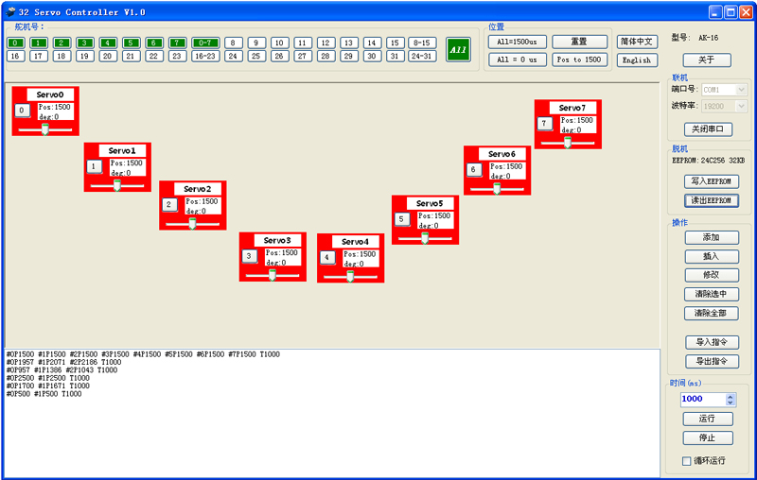This screenshot has height=480, width=757.
Task: Click Servo2 number 2 icon button
Action: [x=169, y=204]
